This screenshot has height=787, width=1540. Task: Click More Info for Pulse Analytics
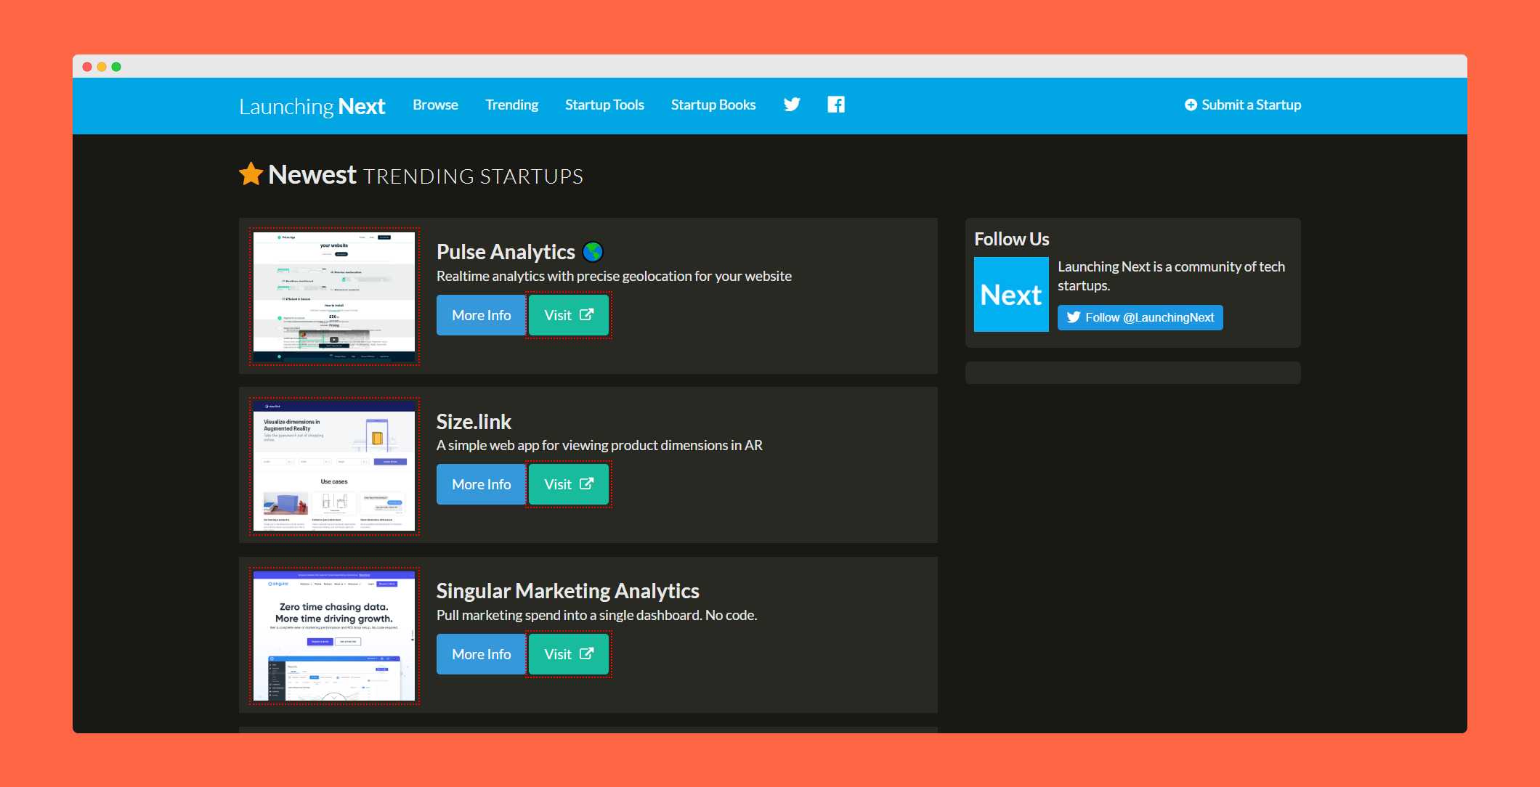pos(481,315)
